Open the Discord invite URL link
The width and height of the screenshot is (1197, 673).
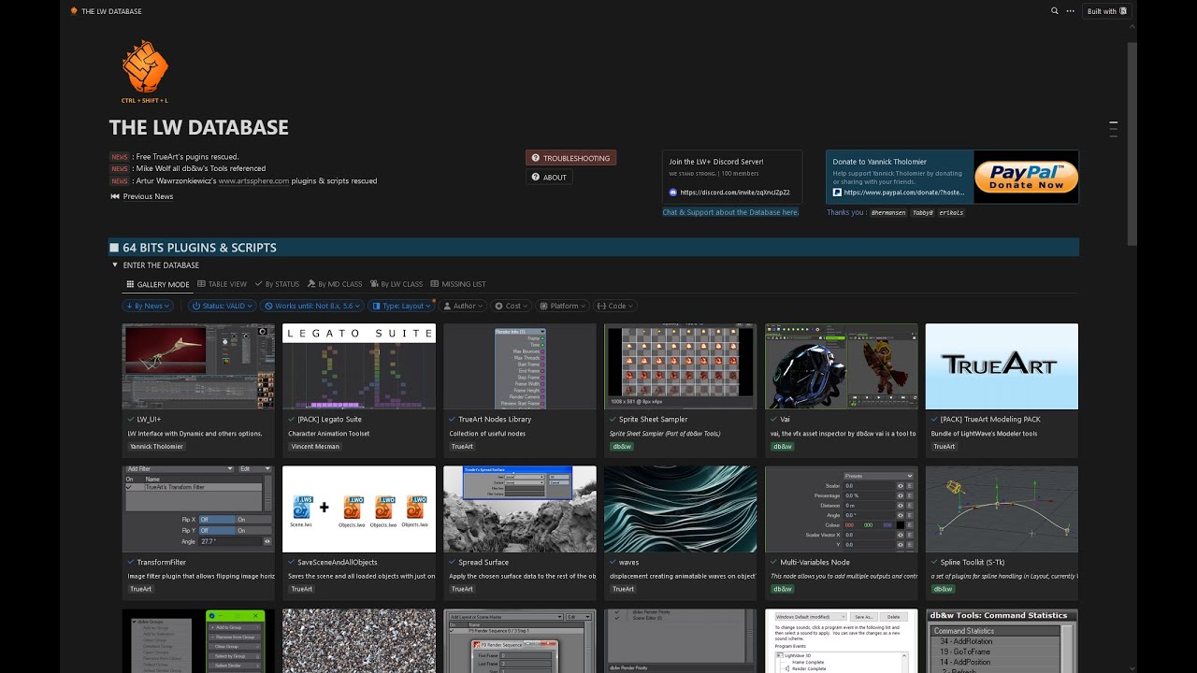tap(735, 193)
